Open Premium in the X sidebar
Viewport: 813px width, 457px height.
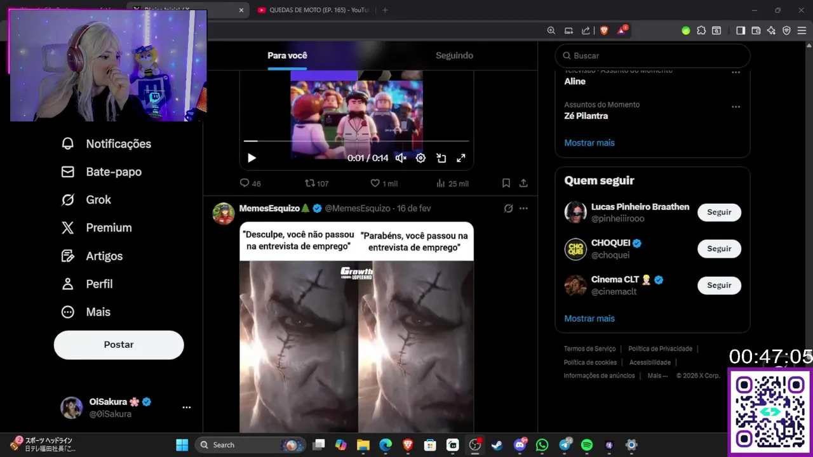coord(96,228)
